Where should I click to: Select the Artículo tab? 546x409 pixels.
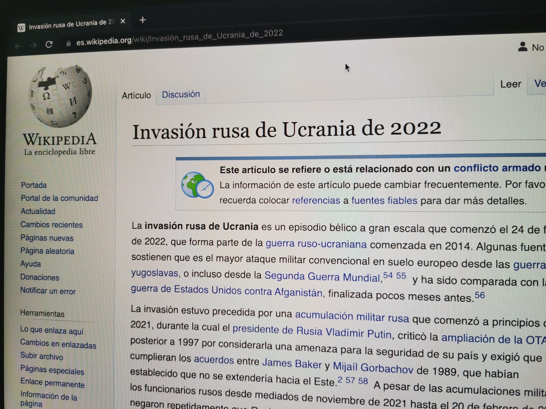pyautogui.click(x=136, y=95)
